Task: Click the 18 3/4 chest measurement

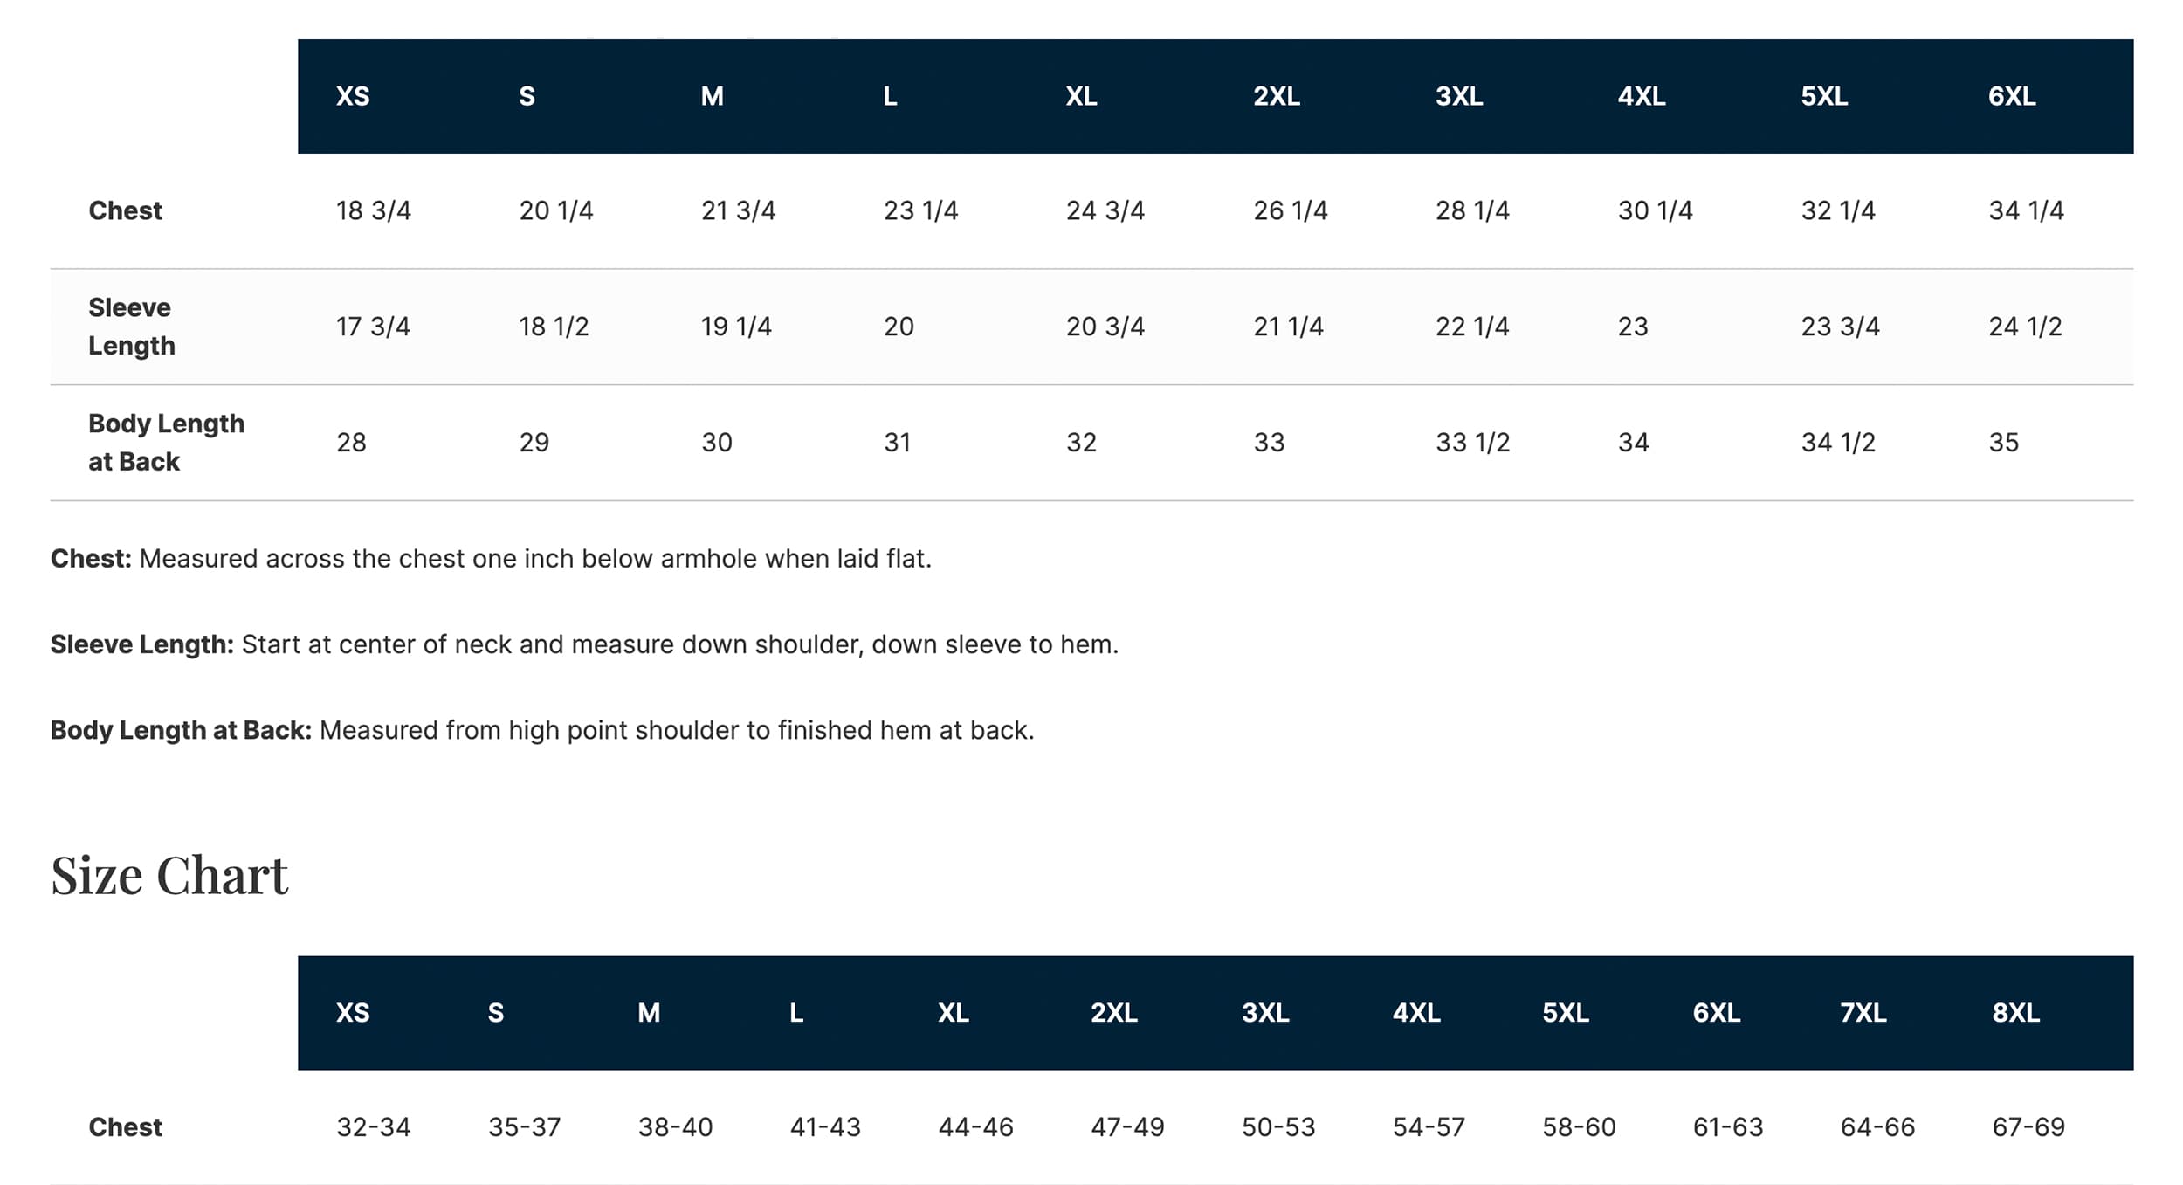Action: click(x=373, y=210)
